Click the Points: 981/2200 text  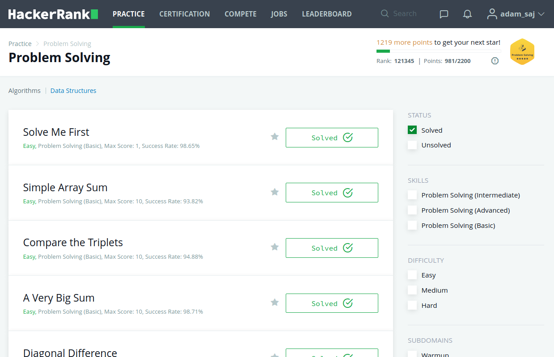(447, 61)
